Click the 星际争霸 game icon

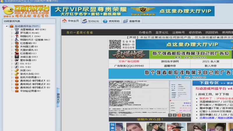pyautogui.click(x=17, y=60)
